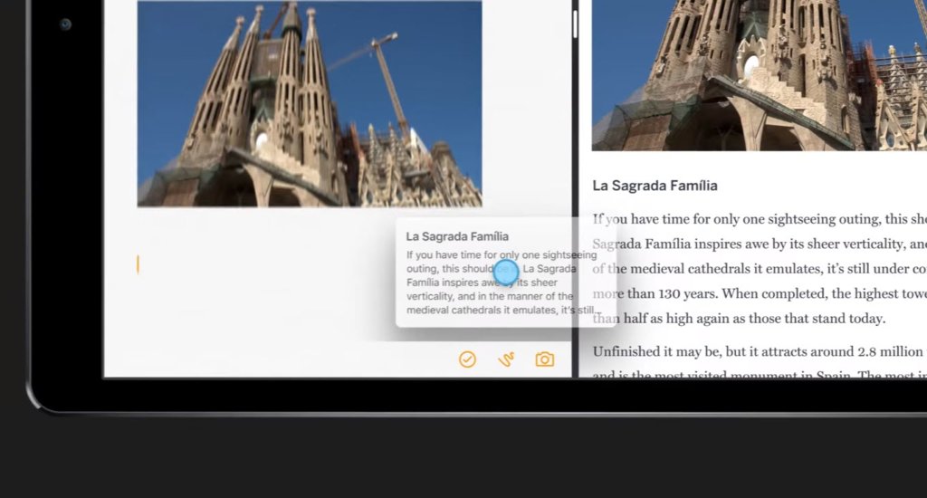Click the dragged preview card's title

457,236
